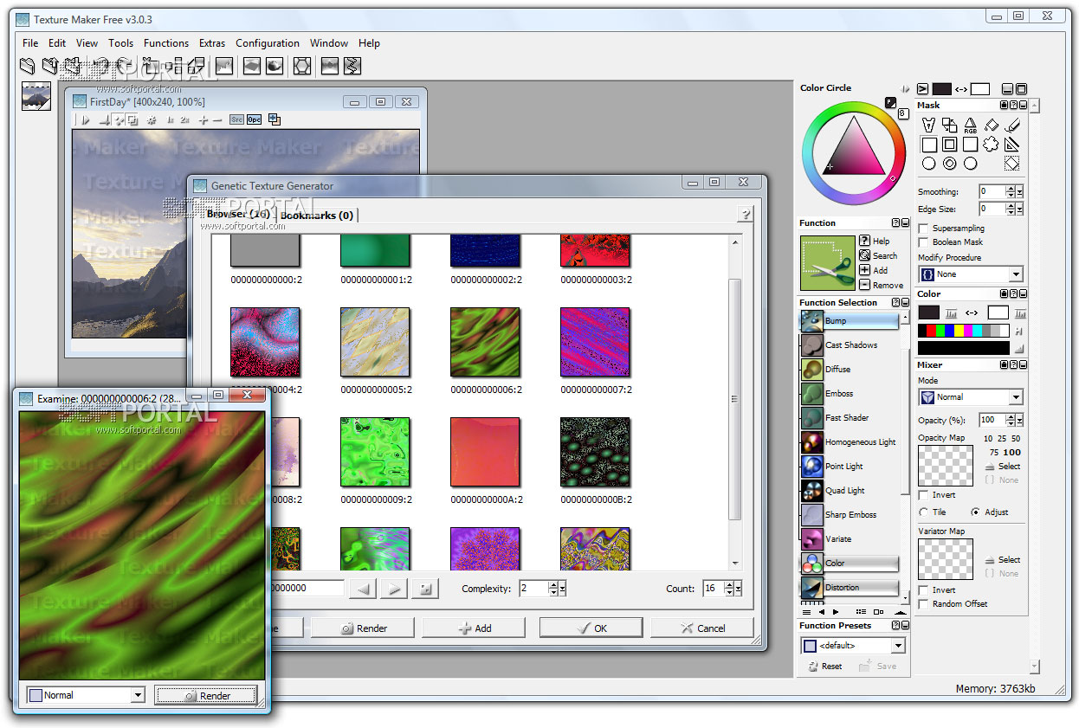Select the dotted diamond mask tool
The width and height of the screenshot is (1079, 728).
pyautogui.click(x=1011, y=163)
